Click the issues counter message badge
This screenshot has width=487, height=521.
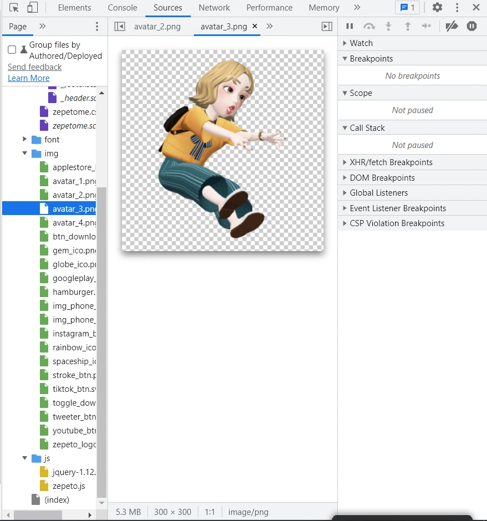[408, 7]
